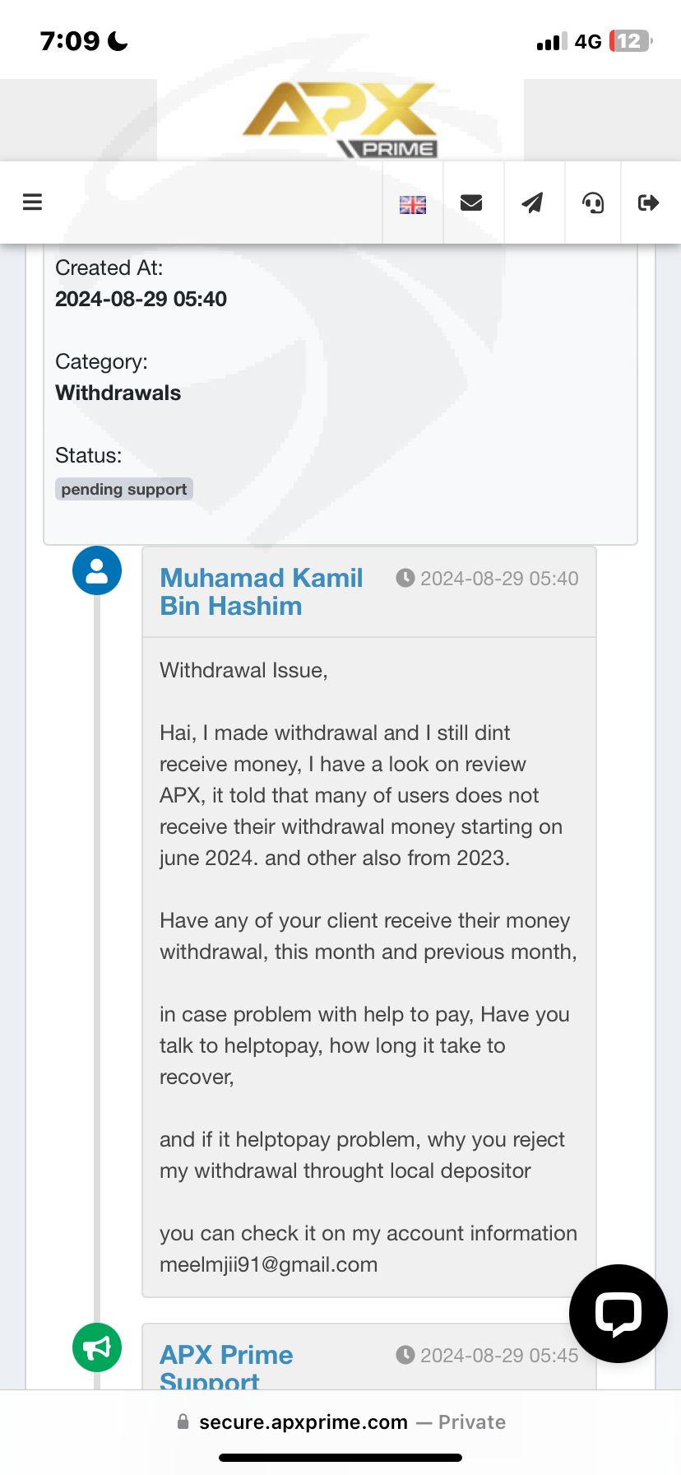Tap the 05:45 support reply timestamp
The height and width of the screenshot is (1475, 681).
point(498,1356)
